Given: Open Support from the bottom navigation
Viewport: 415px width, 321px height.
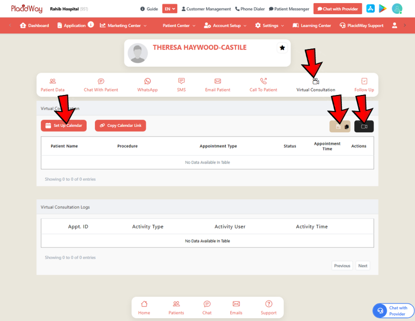Looking at the screenshot, I should point(269,308).
